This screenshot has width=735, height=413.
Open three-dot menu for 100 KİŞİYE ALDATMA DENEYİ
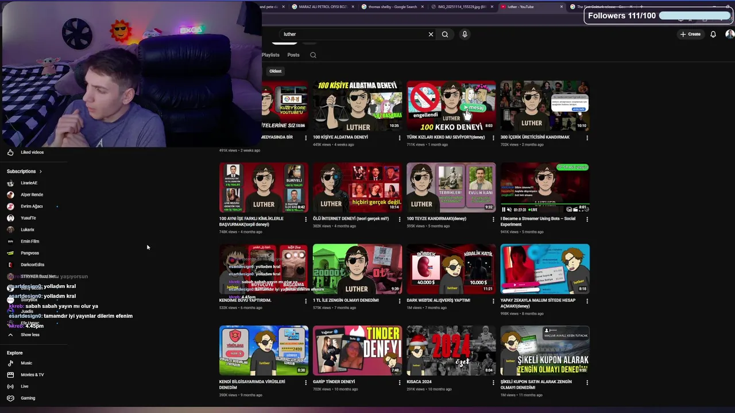point(400,138)
